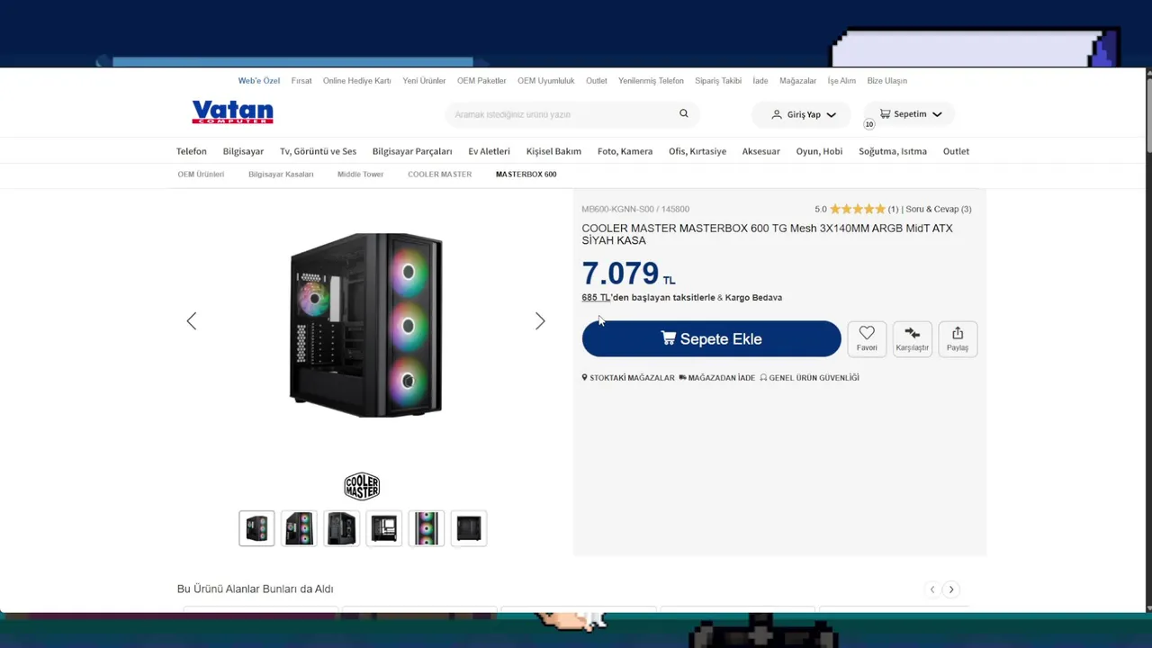Click the Sepete Ekle button

711,338
